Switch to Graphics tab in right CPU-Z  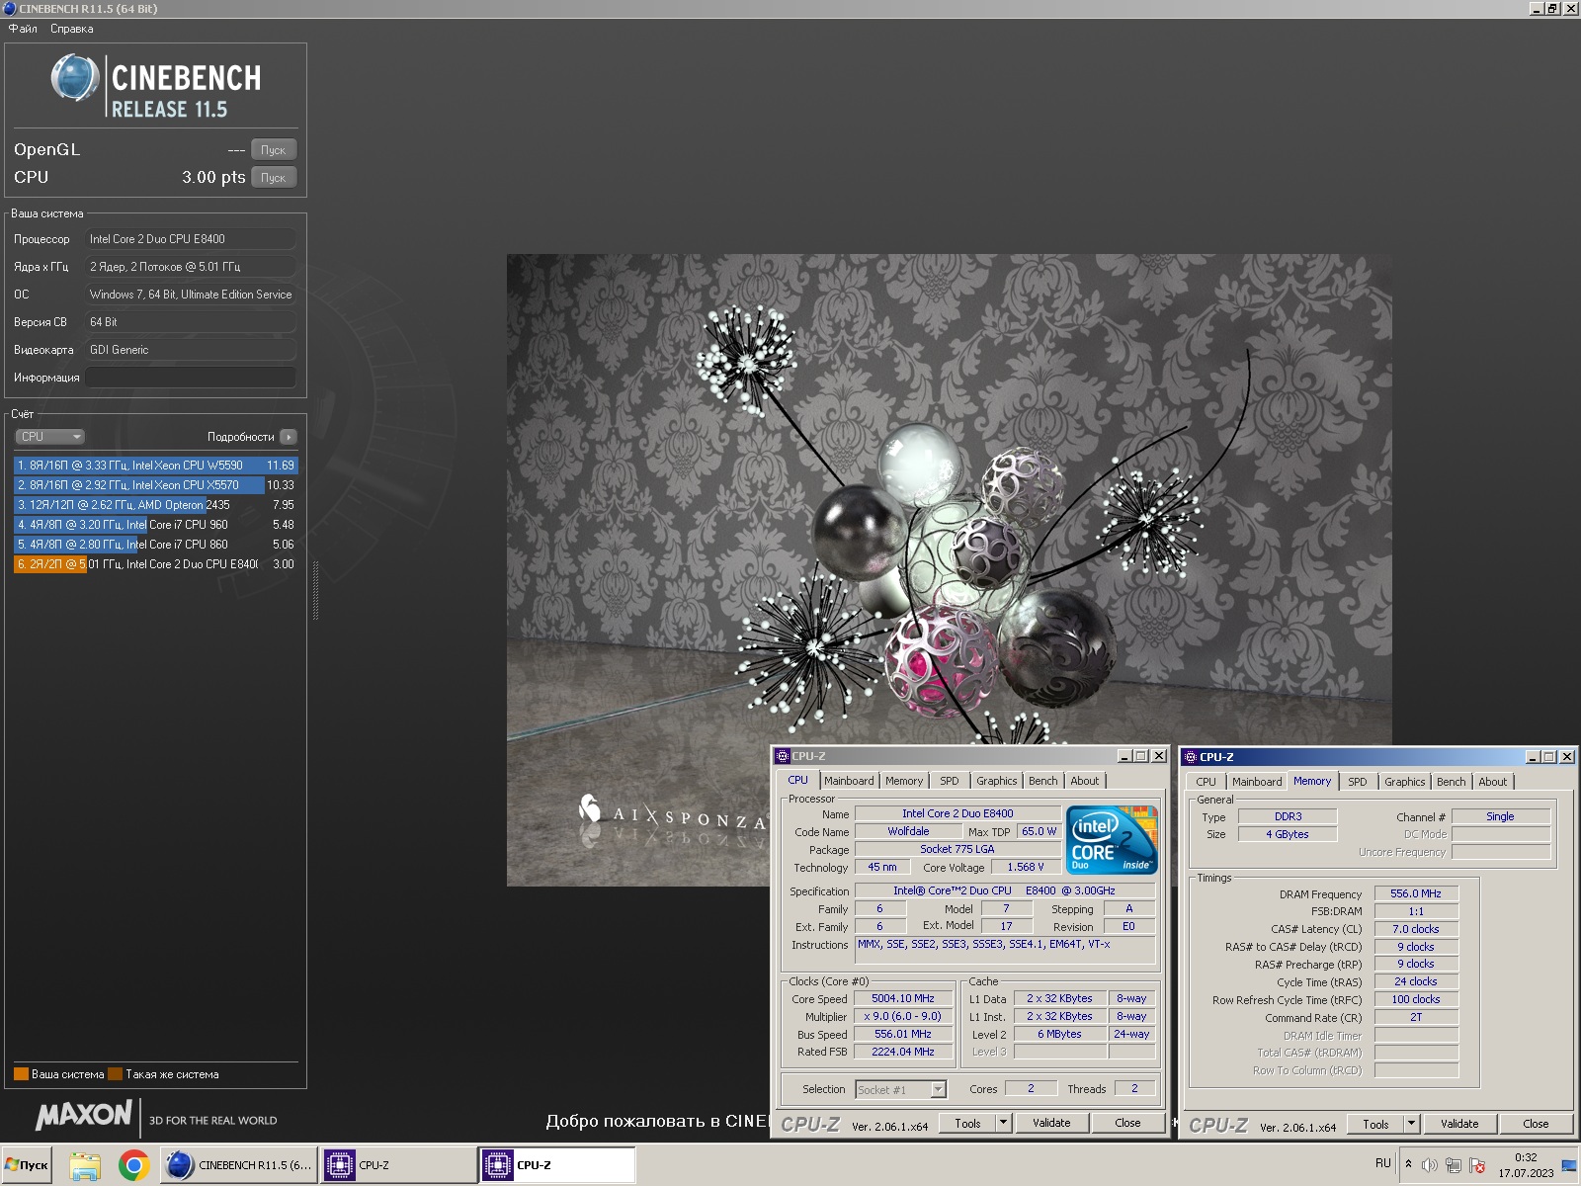[1404, 782]
